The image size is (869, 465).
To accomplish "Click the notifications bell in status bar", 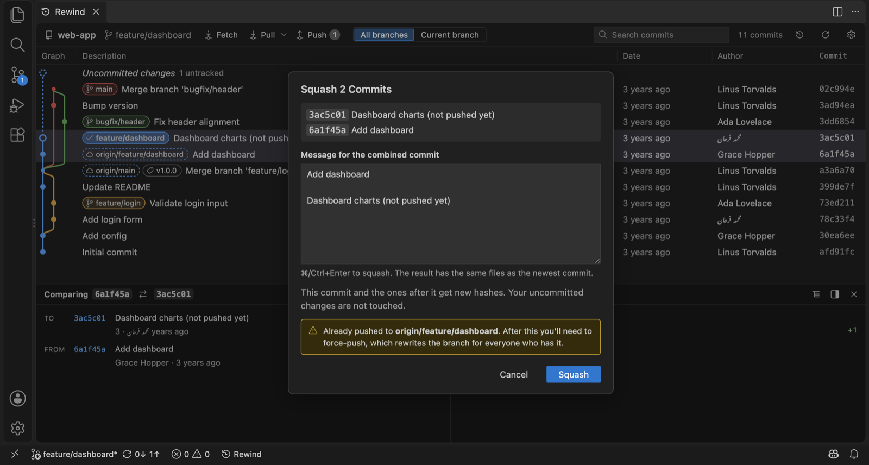I will coord(854,454).
